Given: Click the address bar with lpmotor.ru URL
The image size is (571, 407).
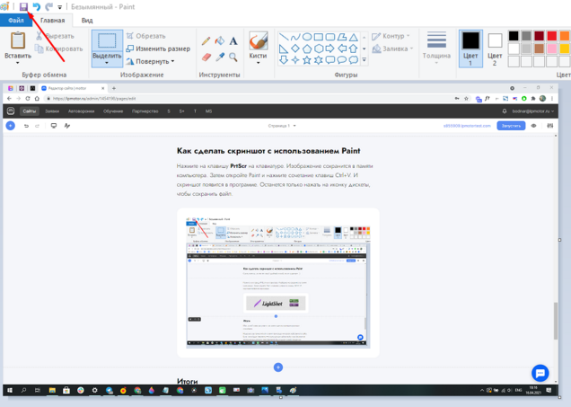Looking at the screenshot, I should pos(248,98).
